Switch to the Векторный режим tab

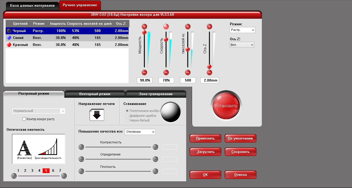(95, 94)
